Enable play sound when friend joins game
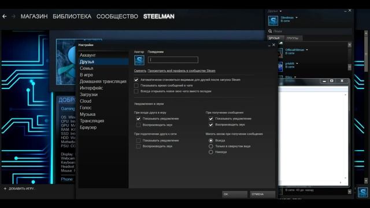 (x=138, y=125)
